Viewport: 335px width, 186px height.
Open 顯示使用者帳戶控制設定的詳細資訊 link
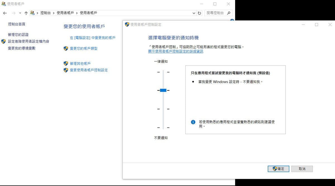point(176,51)
